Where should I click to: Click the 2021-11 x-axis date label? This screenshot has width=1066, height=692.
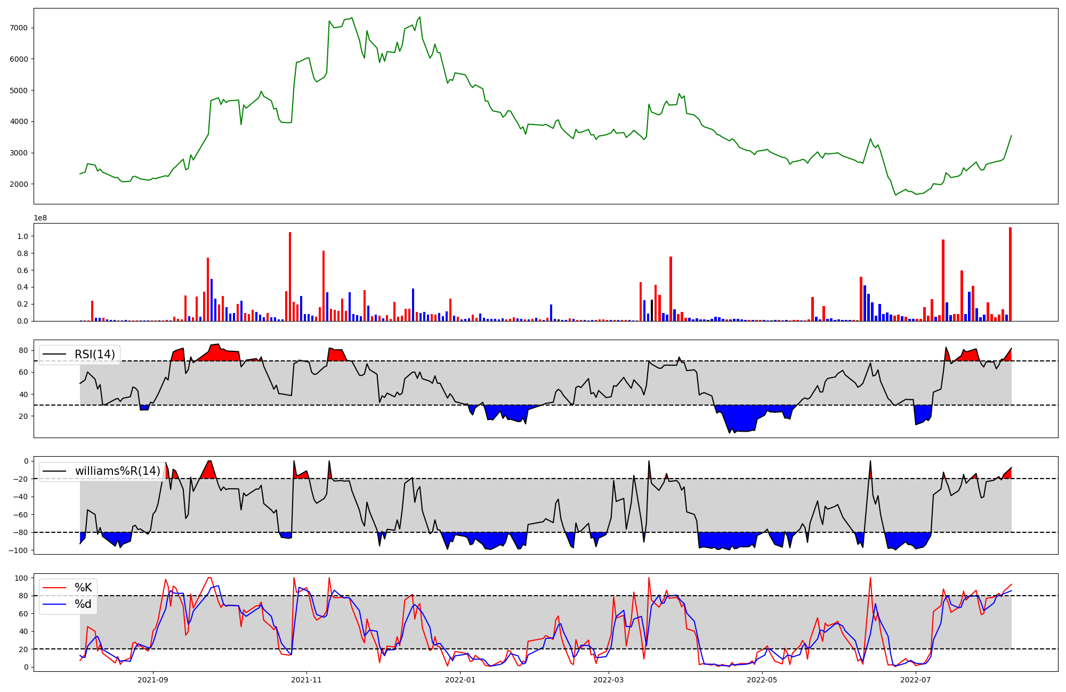tap(306, 680)
